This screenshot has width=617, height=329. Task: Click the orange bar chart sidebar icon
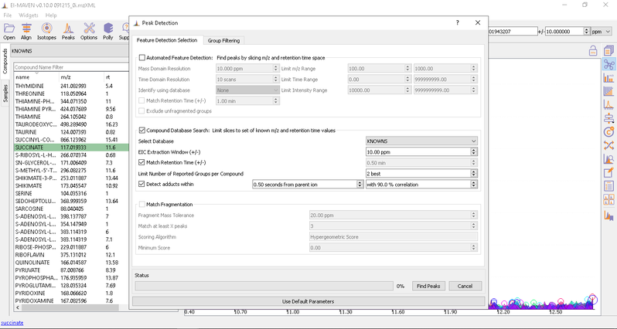tap(608, 77)
